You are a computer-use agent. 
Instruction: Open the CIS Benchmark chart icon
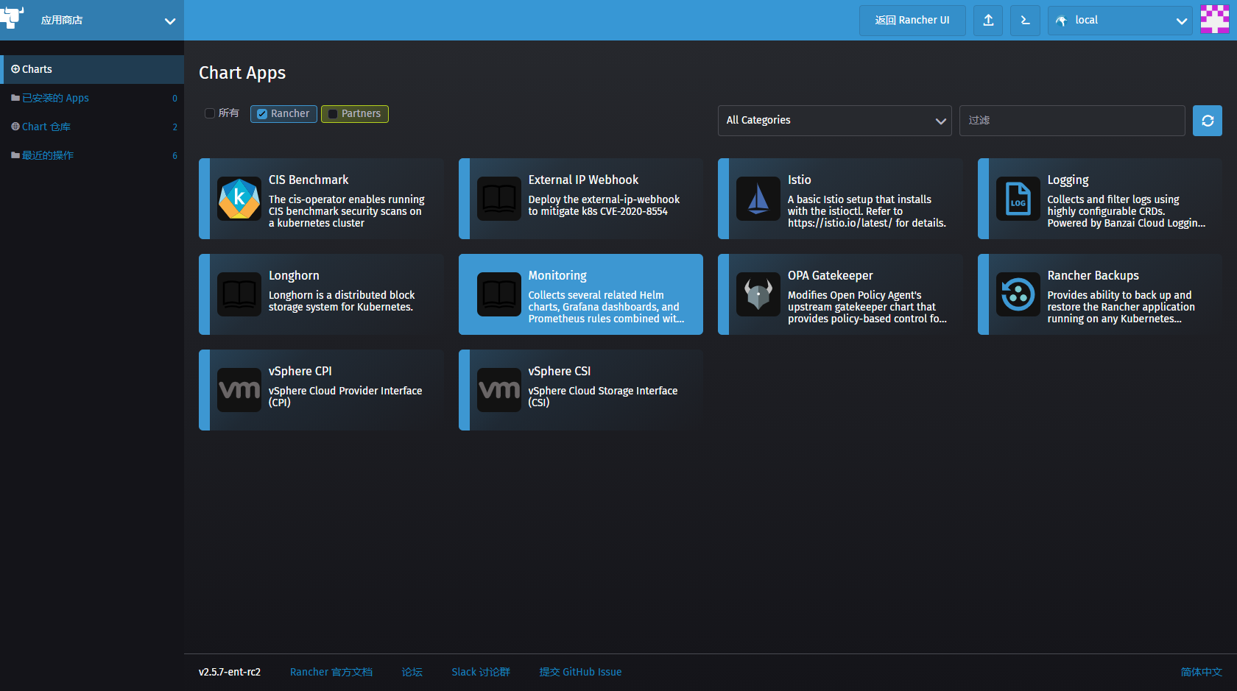click(x=239, y=199)
